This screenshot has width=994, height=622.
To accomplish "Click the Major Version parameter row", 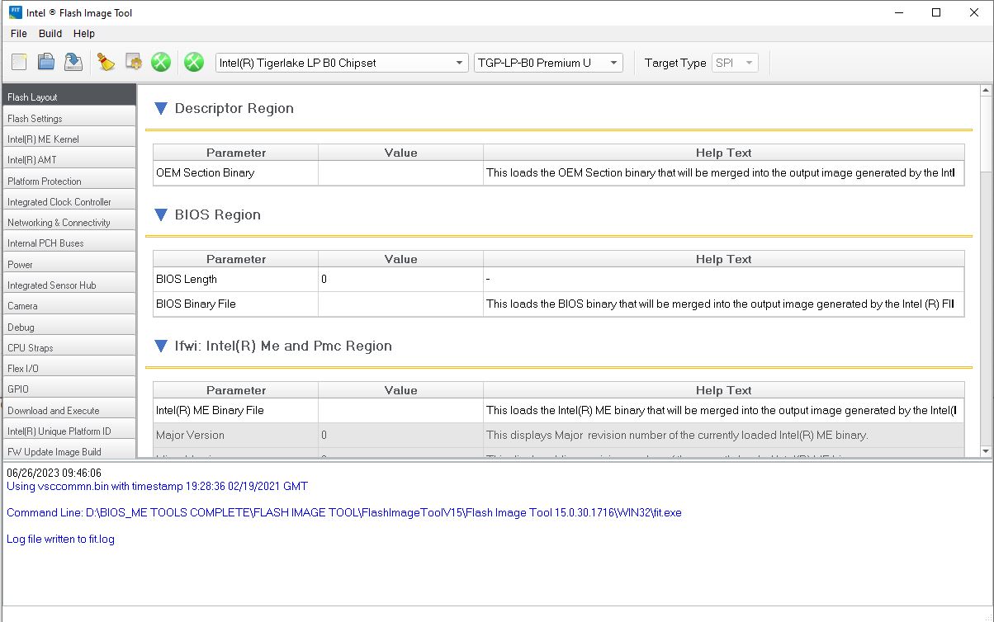I will click(558, 436).
